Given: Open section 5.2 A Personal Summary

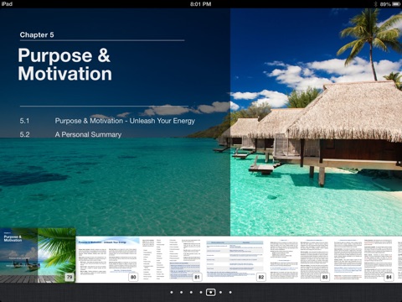Looking at the screenshot, I should 70,134.
